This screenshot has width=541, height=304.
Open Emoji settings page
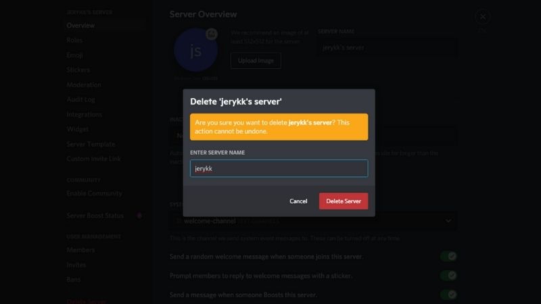tap(74, 55)
